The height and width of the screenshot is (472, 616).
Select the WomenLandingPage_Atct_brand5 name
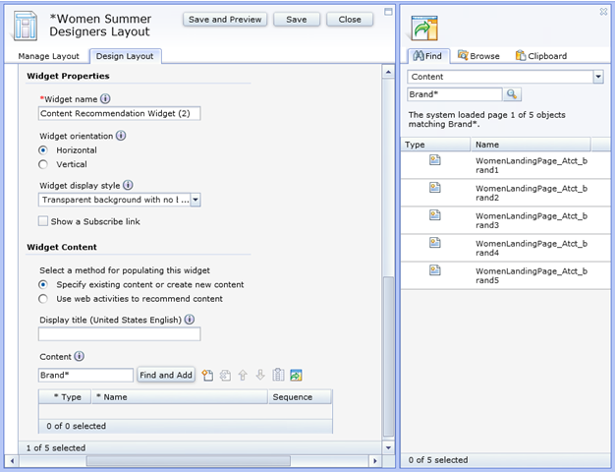click(x=532, y=275)
